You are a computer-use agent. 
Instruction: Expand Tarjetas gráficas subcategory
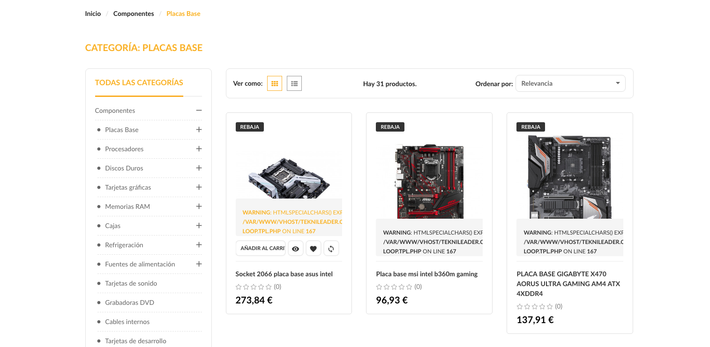(x=199, y=187)
